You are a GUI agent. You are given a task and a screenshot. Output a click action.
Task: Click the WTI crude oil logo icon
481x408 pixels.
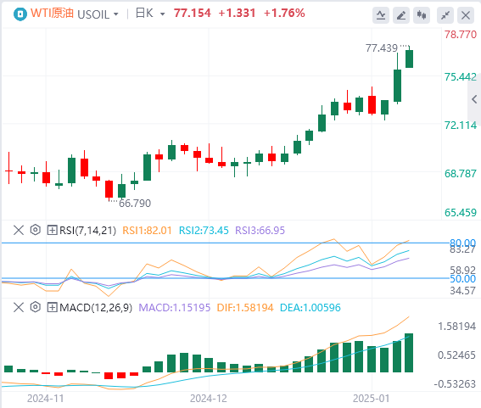20,14
